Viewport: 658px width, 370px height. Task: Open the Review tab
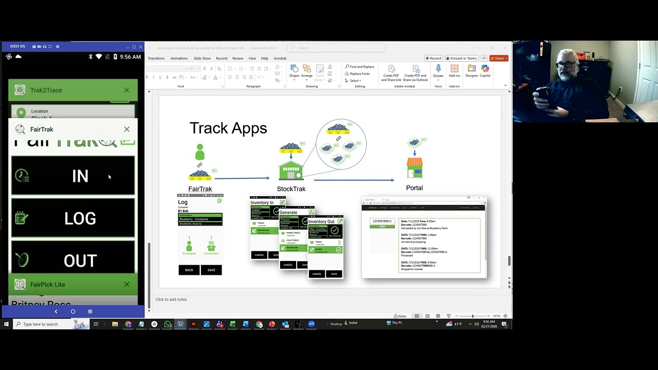coord(237,58)
